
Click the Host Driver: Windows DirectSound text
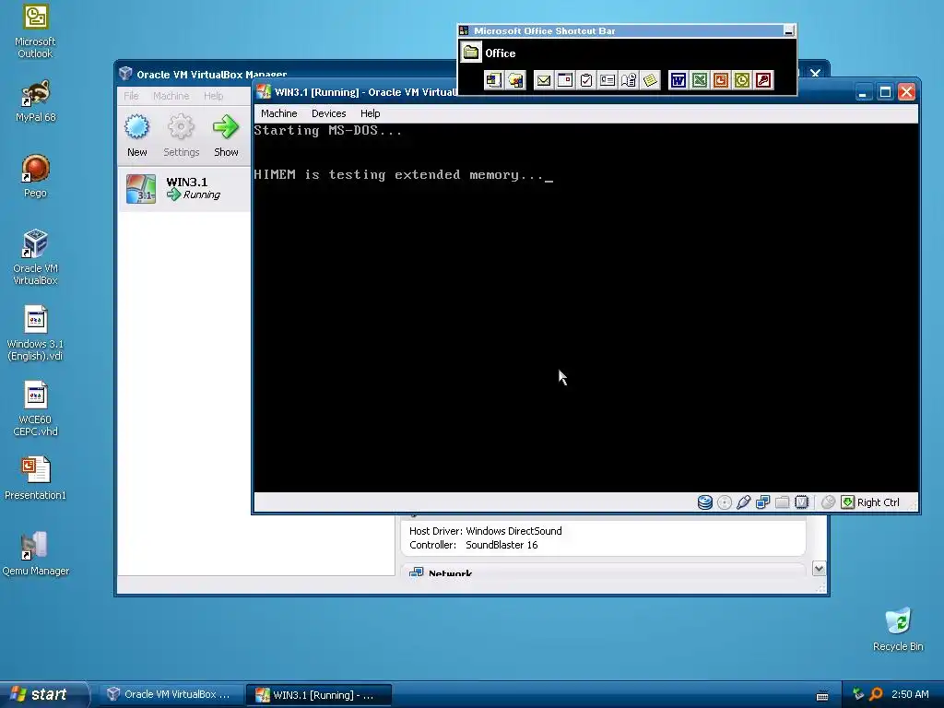pyautogui.click(x=485, y=531)
